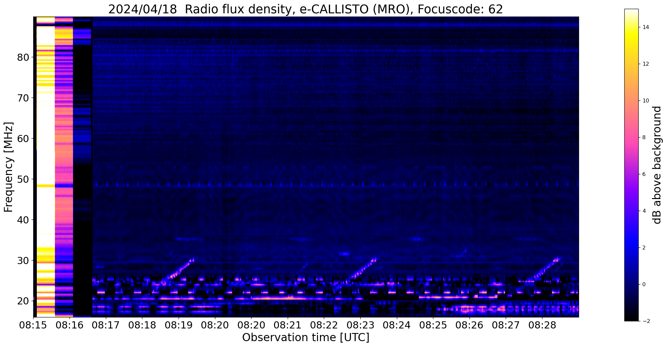Click the 50 MHz frequency tick label

[x=23, y=179]
